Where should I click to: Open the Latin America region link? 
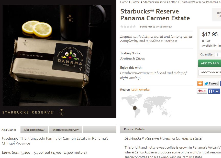click(140, 90)
